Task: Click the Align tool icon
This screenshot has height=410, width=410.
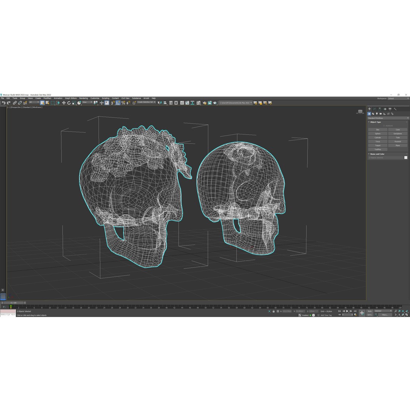Action: pos(165,103)
